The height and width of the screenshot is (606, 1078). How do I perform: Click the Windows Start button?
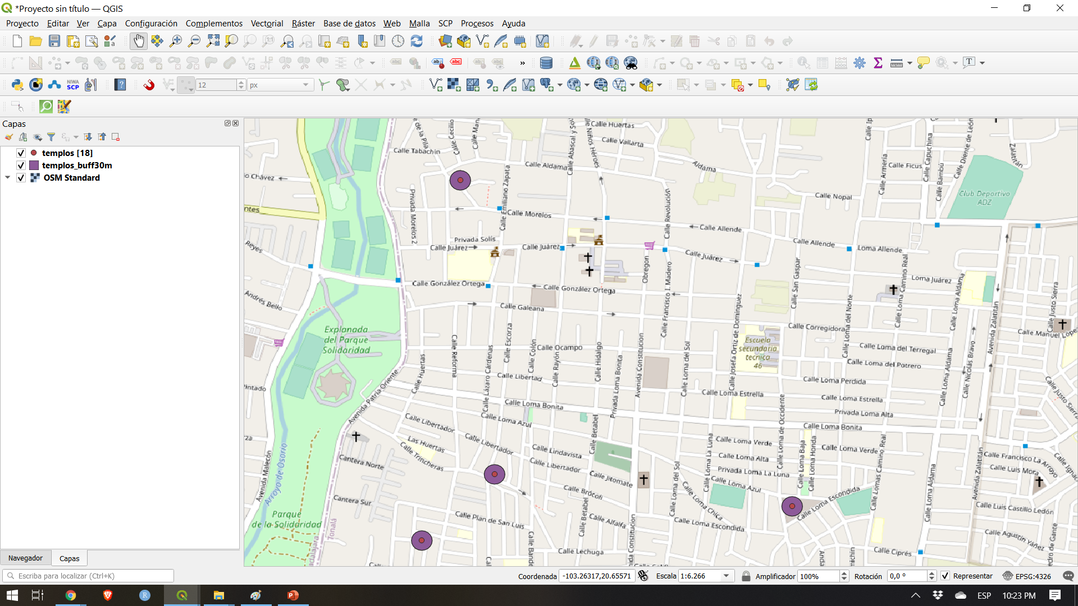pyautogui.click(x=12, y=595)
